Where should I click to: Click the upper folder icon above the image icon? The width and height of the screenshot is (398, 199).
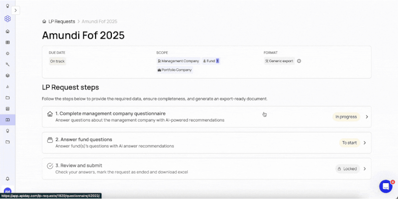(7, 98)
